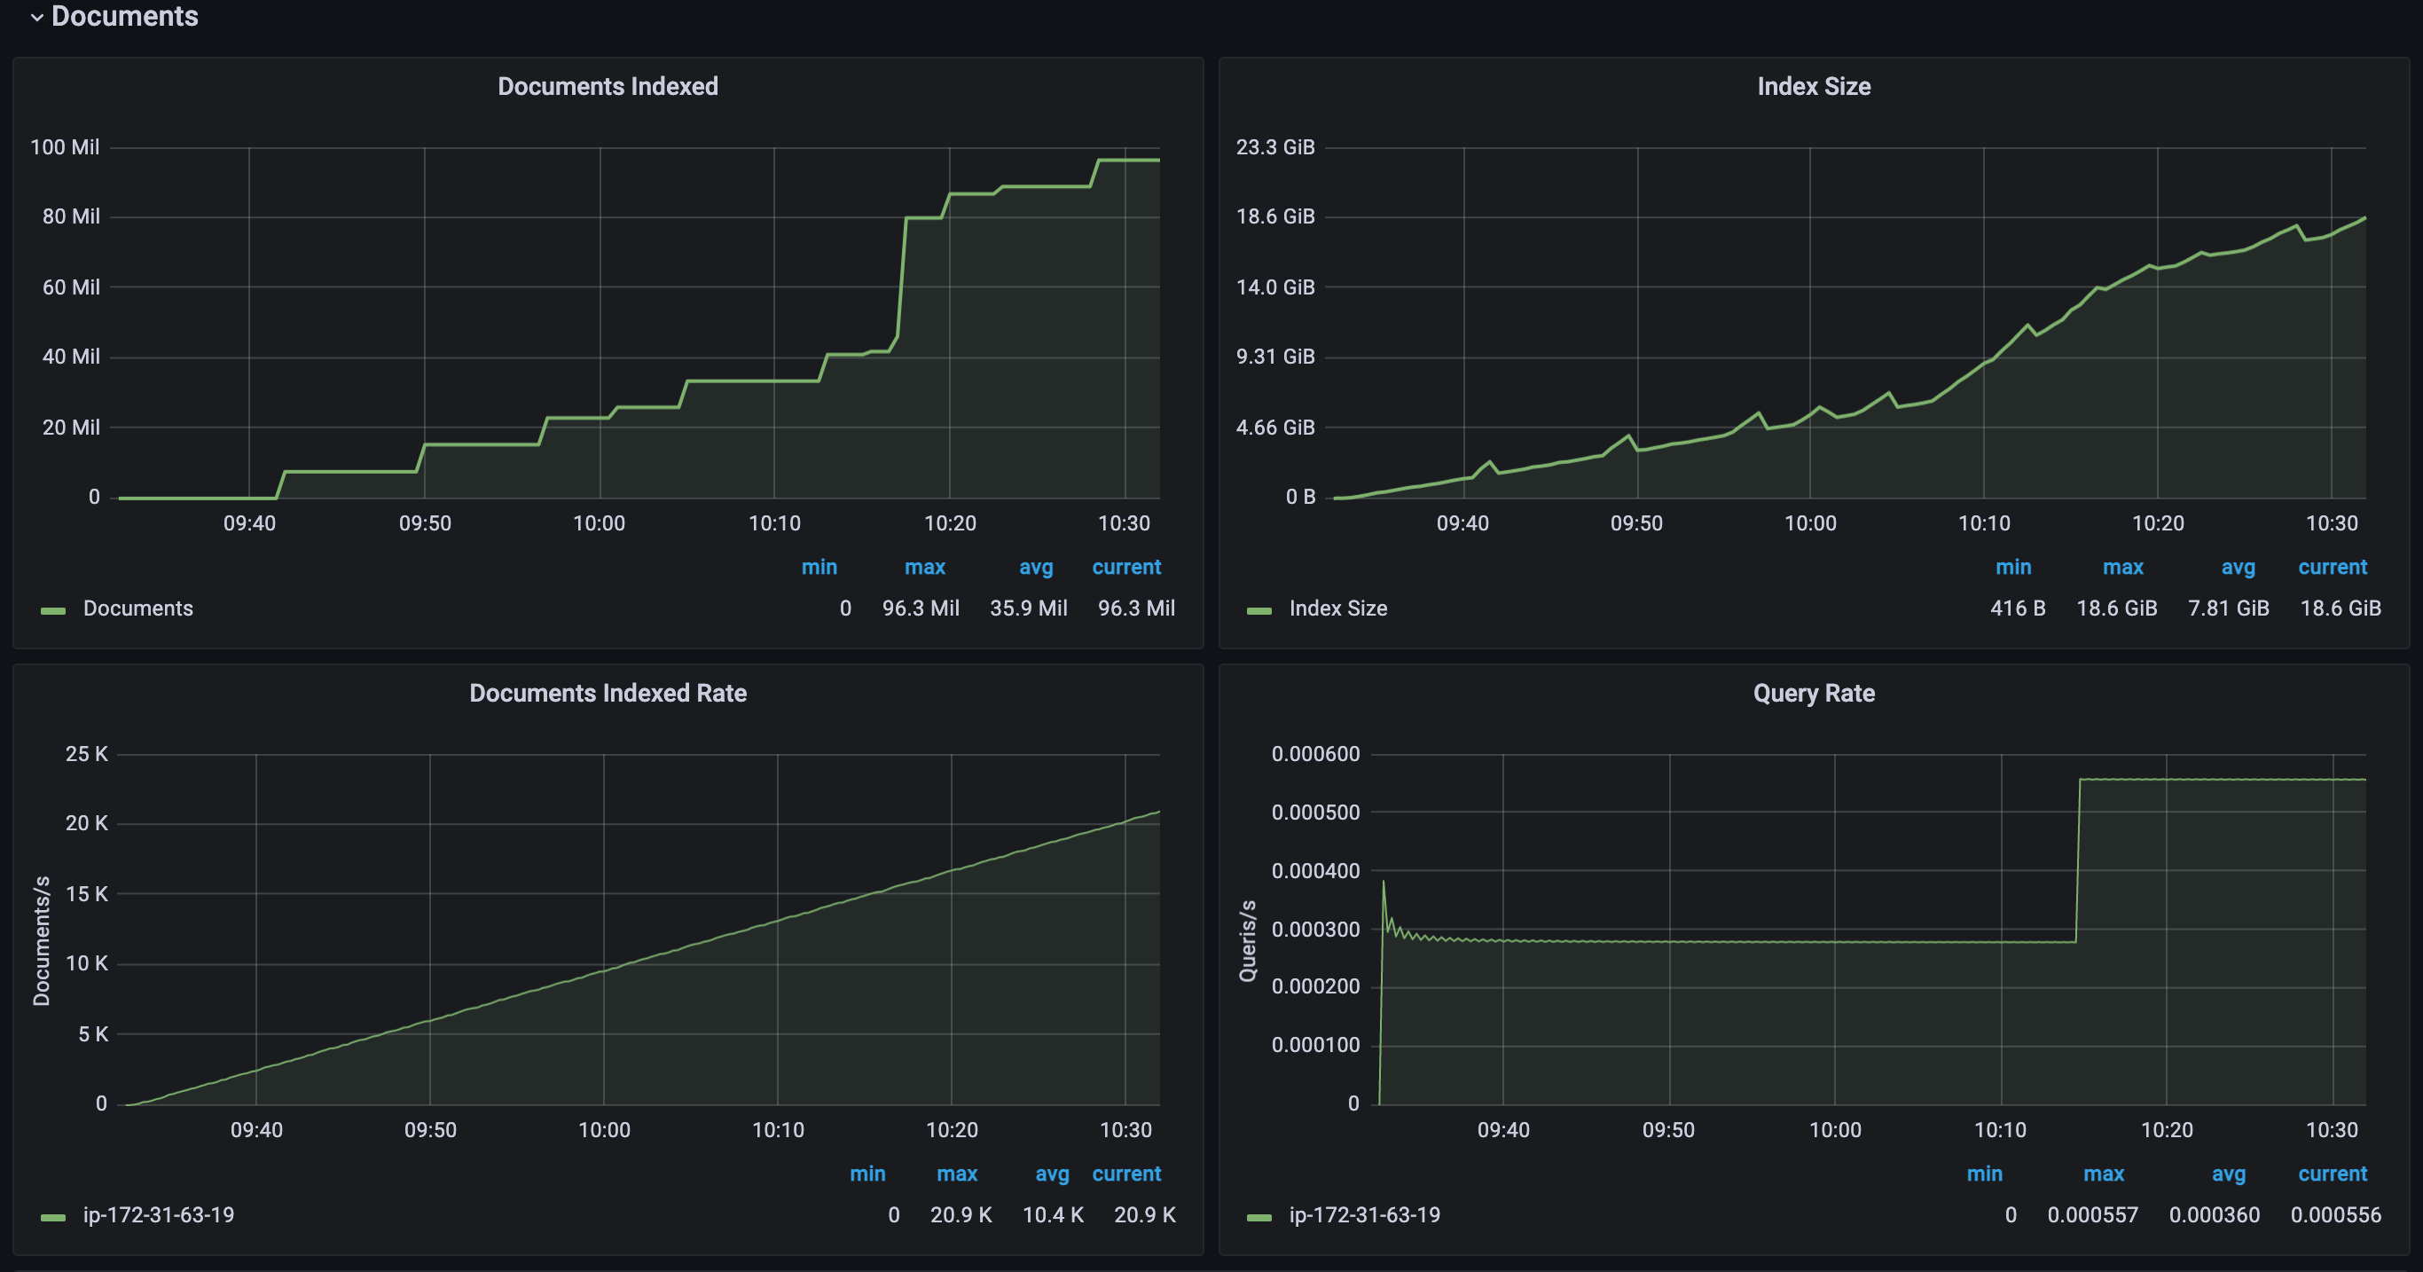Sort Index Size legend by min
Viewport: 2423px width, 1272px height.
click(2013, 568)
